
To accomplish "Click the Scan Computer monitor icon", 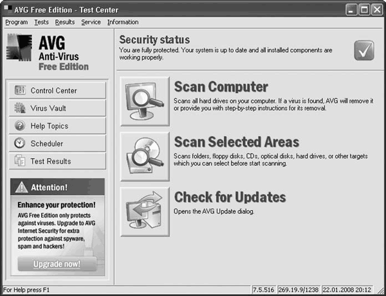I will click(x=145, y=101).
